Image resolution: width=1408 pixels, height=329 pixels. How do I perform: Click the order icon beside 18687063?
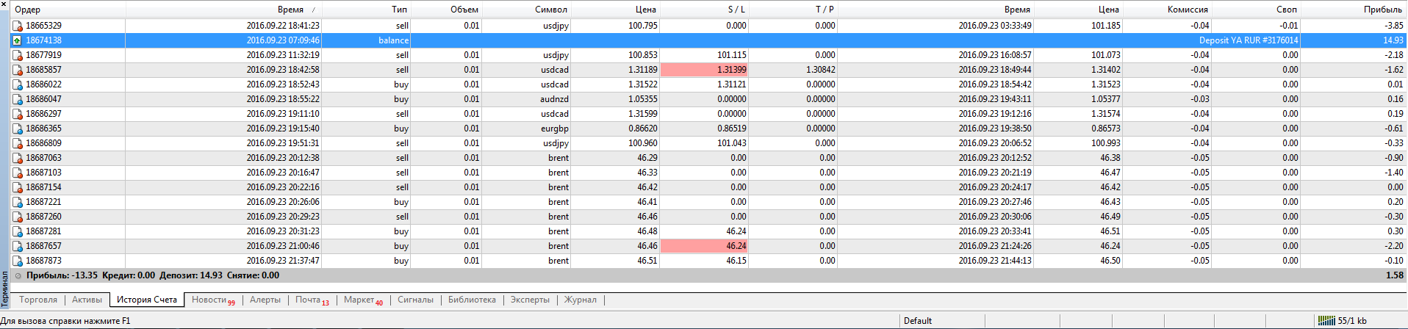(x=17, y=158)
